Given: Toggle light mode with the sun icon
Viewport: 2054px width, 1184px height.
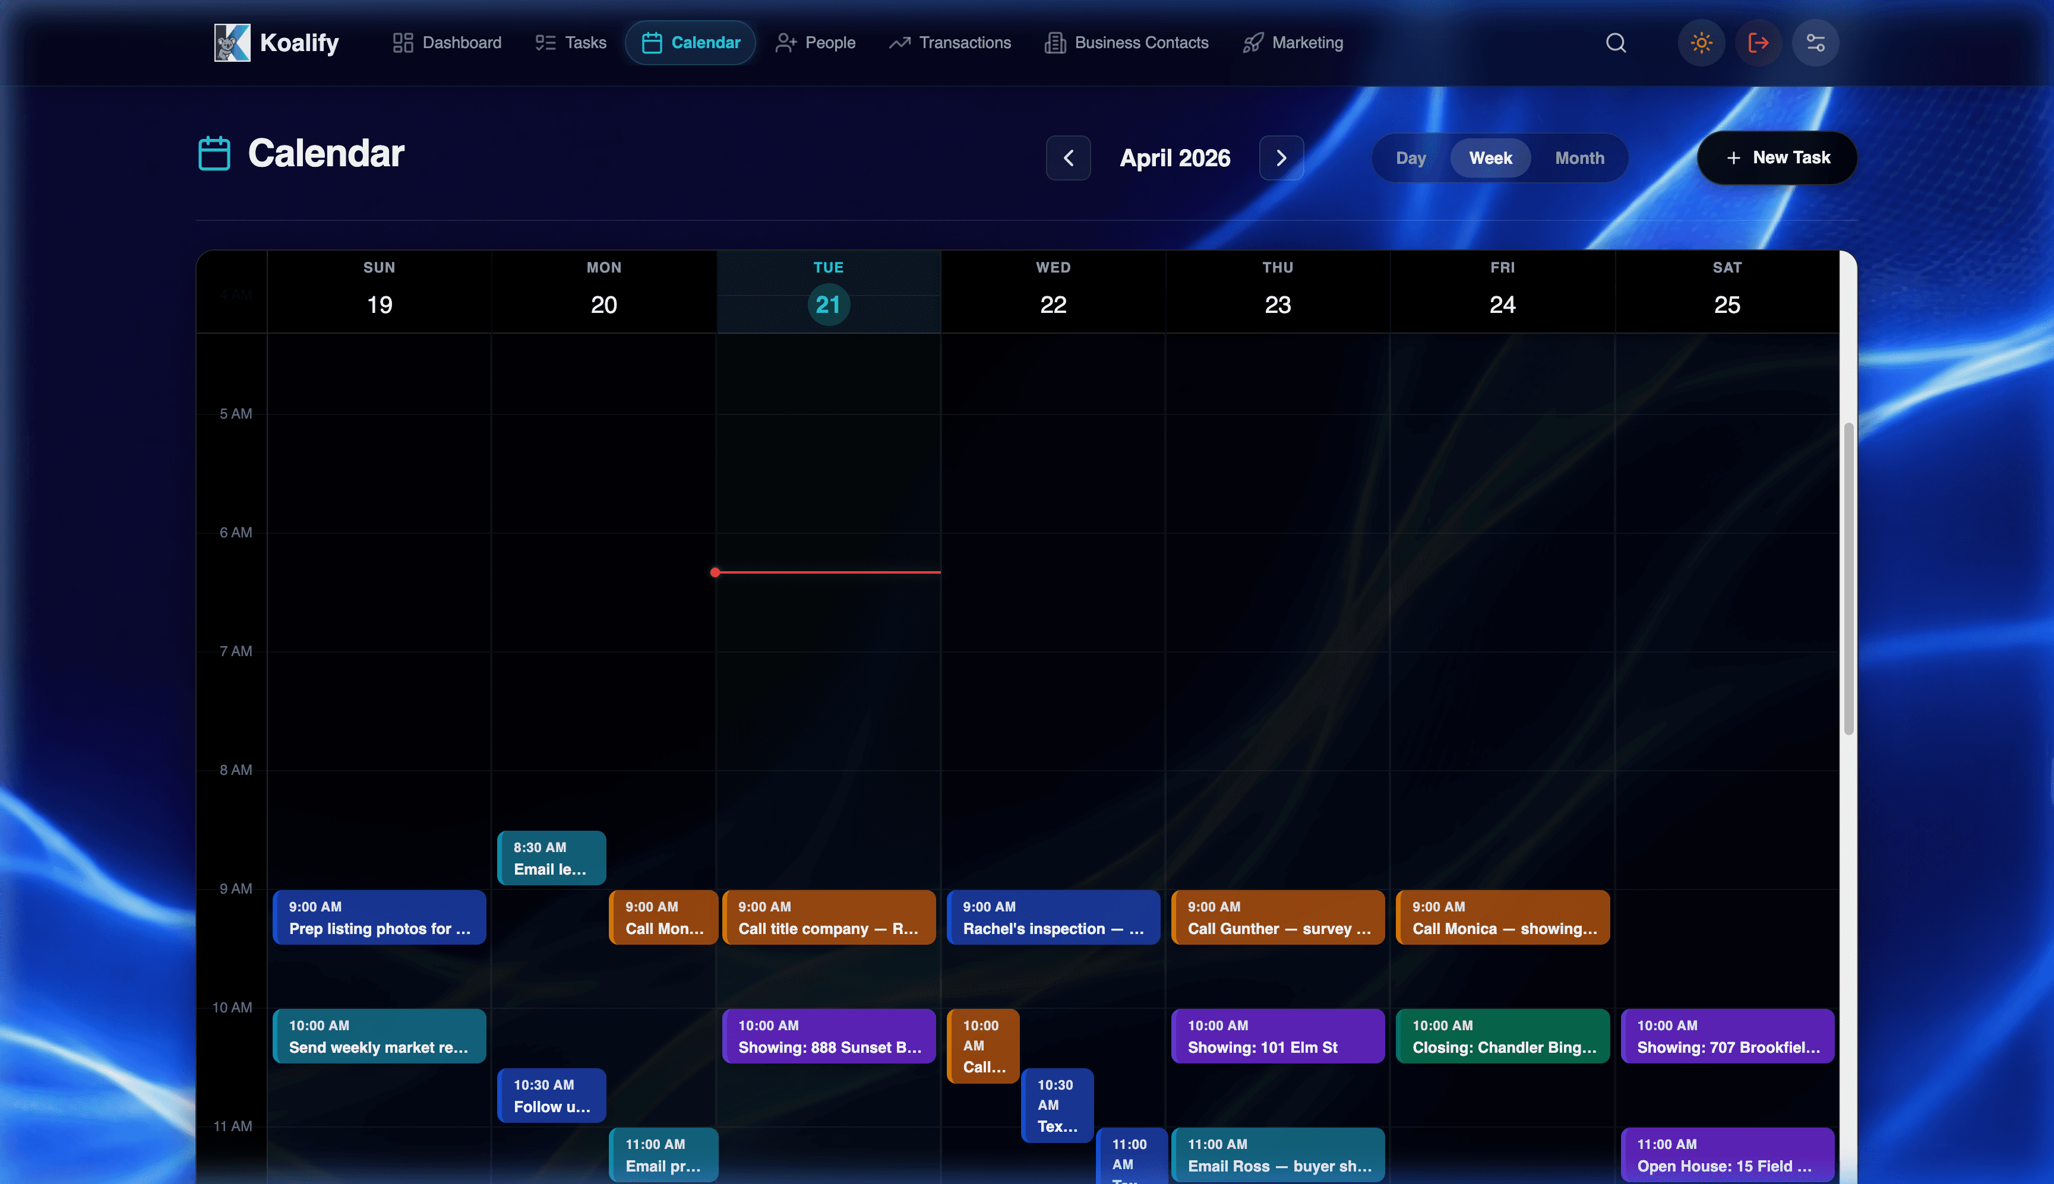Looking at the screenshot, I should click(x=1701, y=42).
